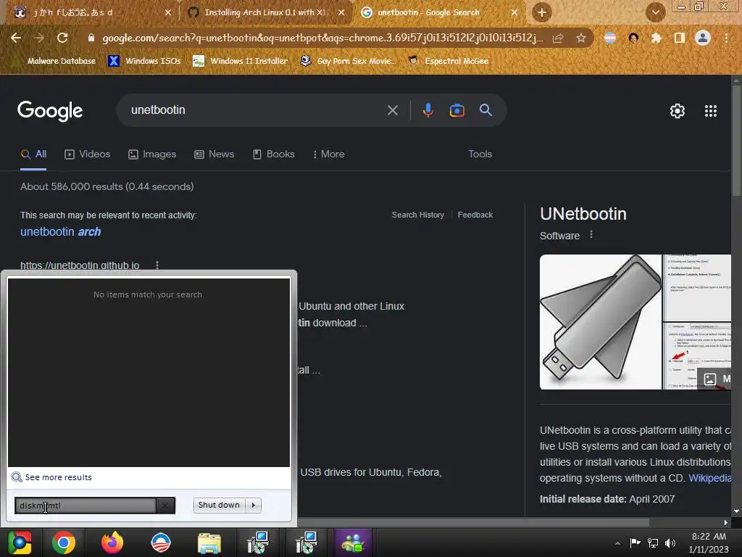The width and height of the screenshot is (742, 557).
Task: Click the Start menu search text box
Action: click(x=86, y=506)
